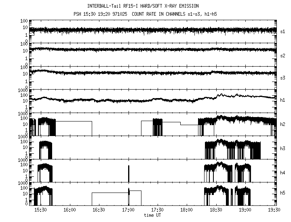This screenshot has height=222, width=291.
Task: Click the 16:30 time axis label
Action: (x=99, y=210)
